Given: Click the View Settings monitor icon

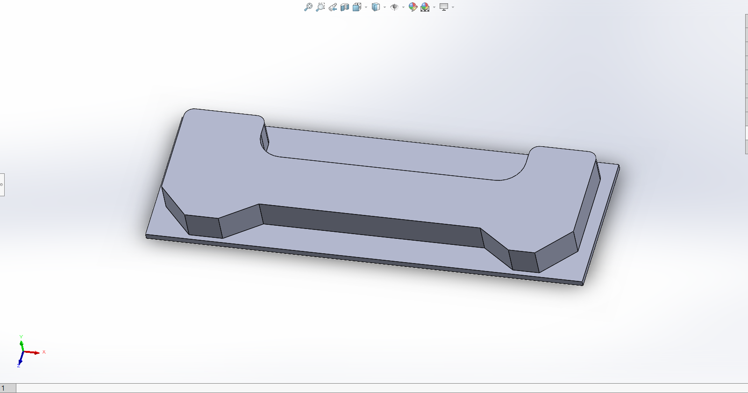Looking at the screenshot, I should (x=444, y=7).
